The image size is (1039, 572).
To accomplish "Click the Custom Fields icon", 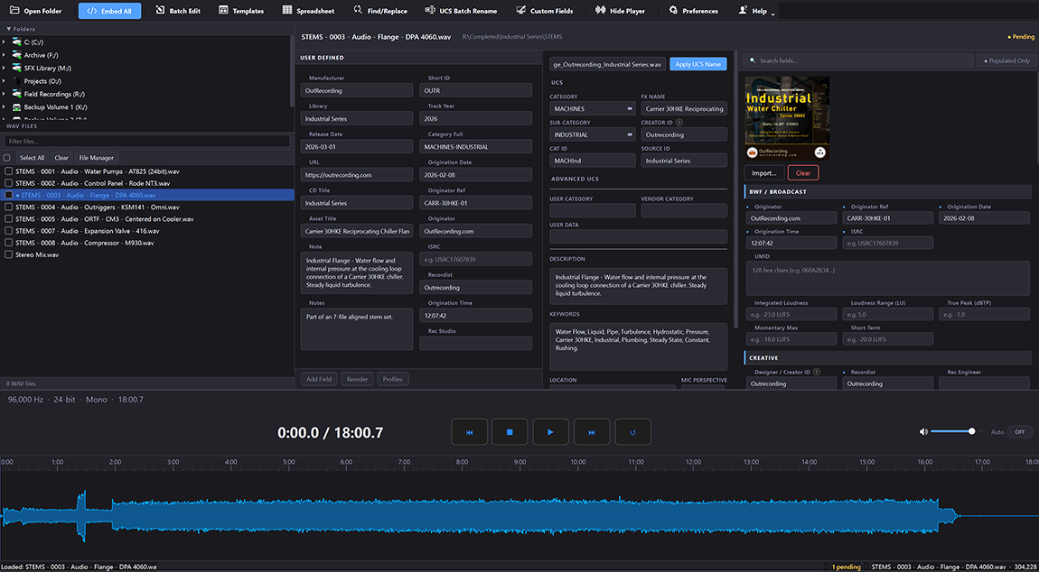I will (520, 11).
